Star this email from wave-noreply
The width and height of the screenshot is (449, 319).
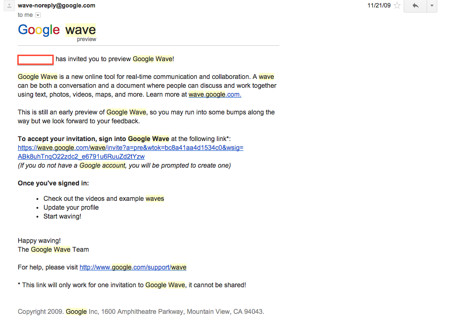(x=397, y=6)
